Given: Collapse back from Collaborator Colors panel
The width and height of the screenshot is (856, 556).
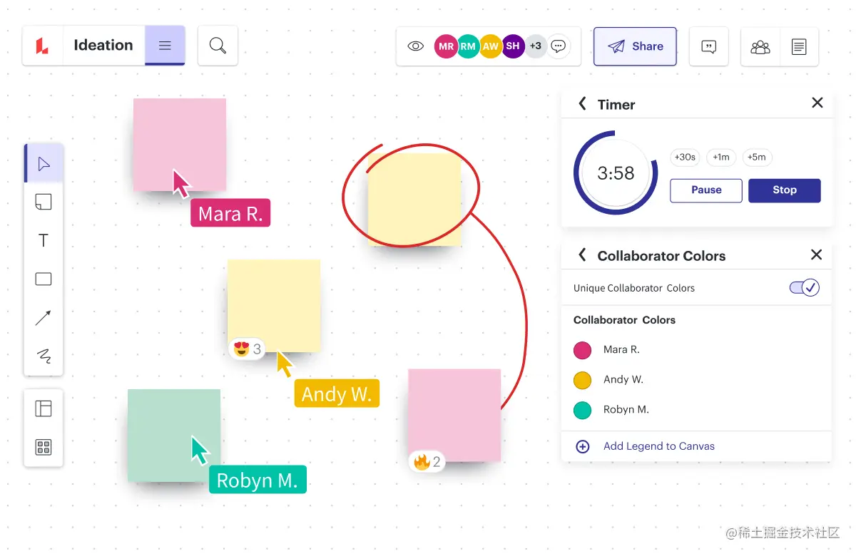Looking at the screenshot, I should 582,255.
